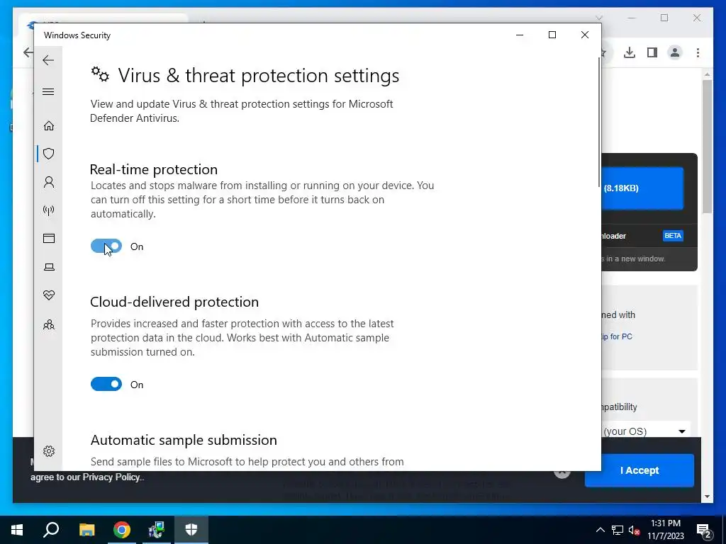Click the muted volume tray icon
This screenshot has width=726, height=544.
635,530
